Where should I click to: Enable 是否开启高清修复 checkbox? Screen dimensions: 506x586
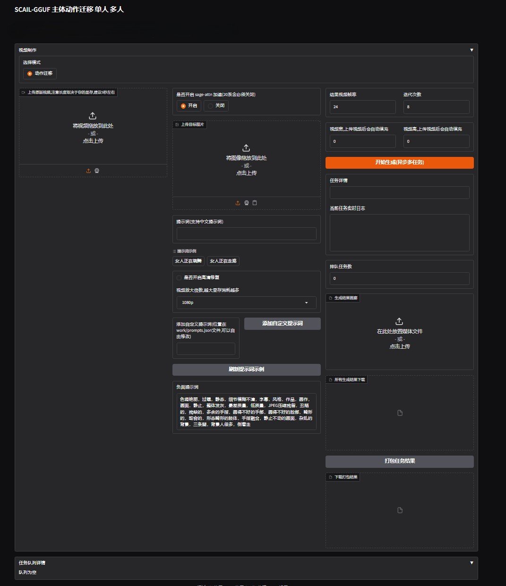[x=179, y=278]
